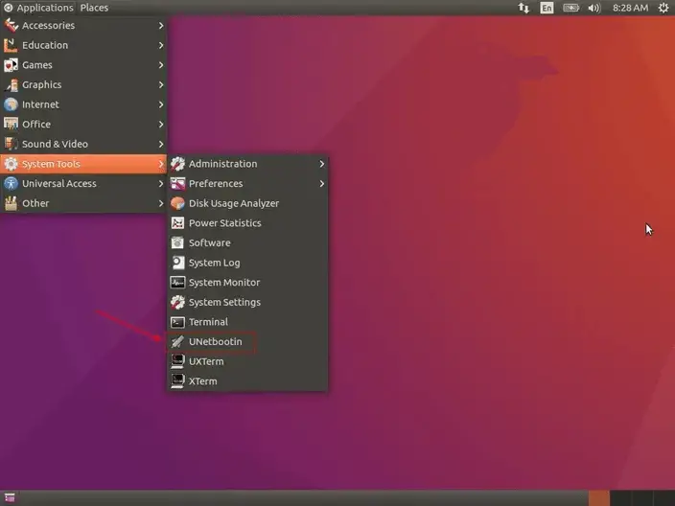Expand the Administration submenu arrow
The width and height of the screenshot is (675, 506).
pos(322,164)
